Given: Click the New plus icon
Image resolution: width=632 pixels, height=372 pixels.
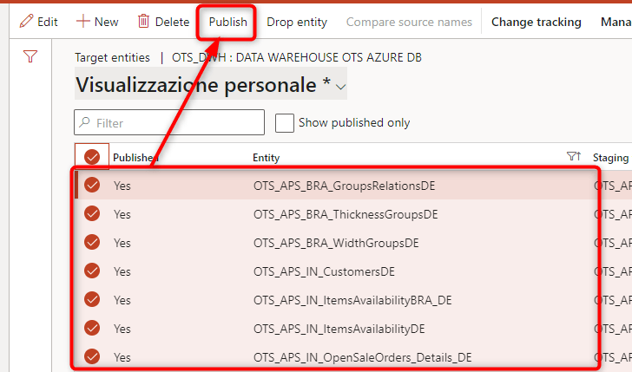Looking at the screenshot, I should (x=83, y=22).
